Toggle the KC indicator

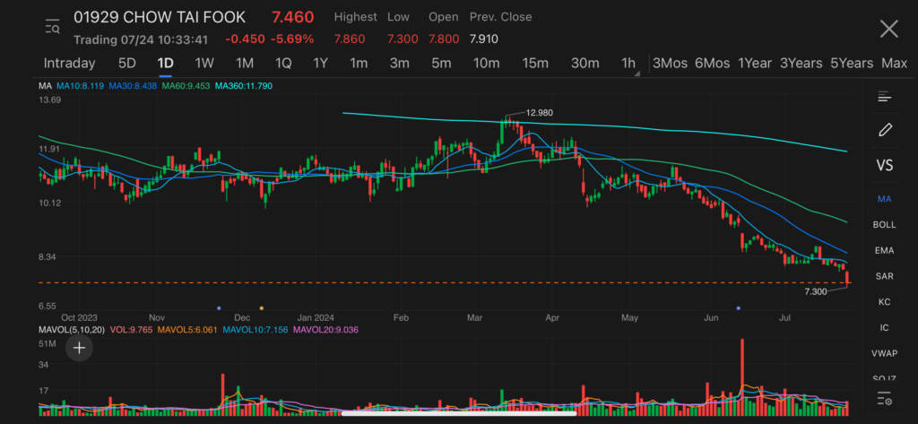(884, 301)
